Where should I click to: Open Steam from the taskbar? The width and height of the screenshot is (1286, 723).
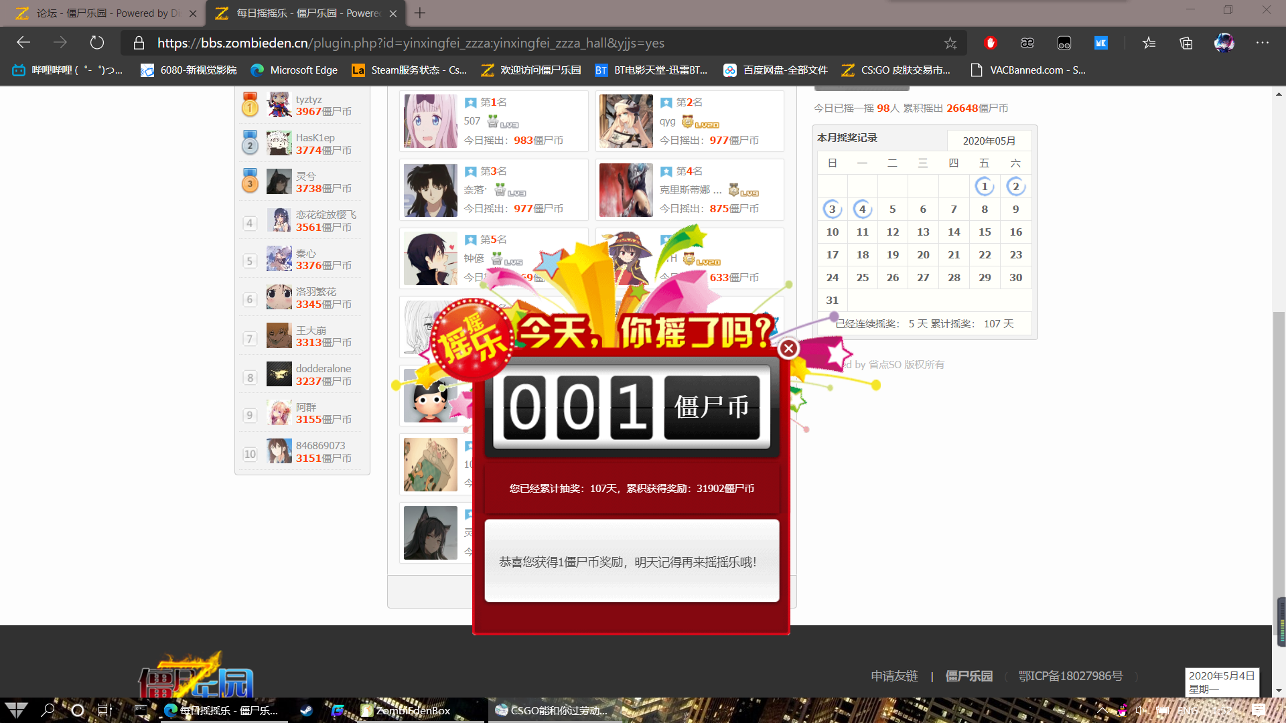(x=306, y=710)
